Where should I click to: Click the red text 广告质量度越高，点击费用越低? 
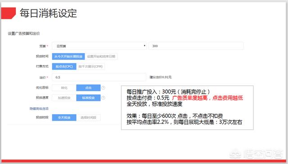pos(207,98)
